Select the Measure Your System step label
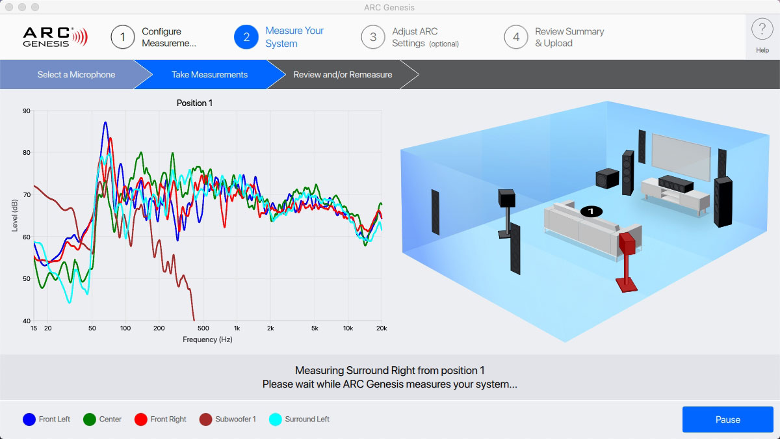This screenshot has height=439, width=780. (x=294, y=37)
